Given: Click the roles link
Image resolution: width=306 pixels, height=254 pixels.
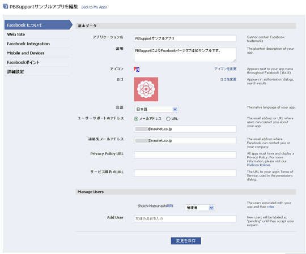Looking at the screenshot, I should 270,207.
